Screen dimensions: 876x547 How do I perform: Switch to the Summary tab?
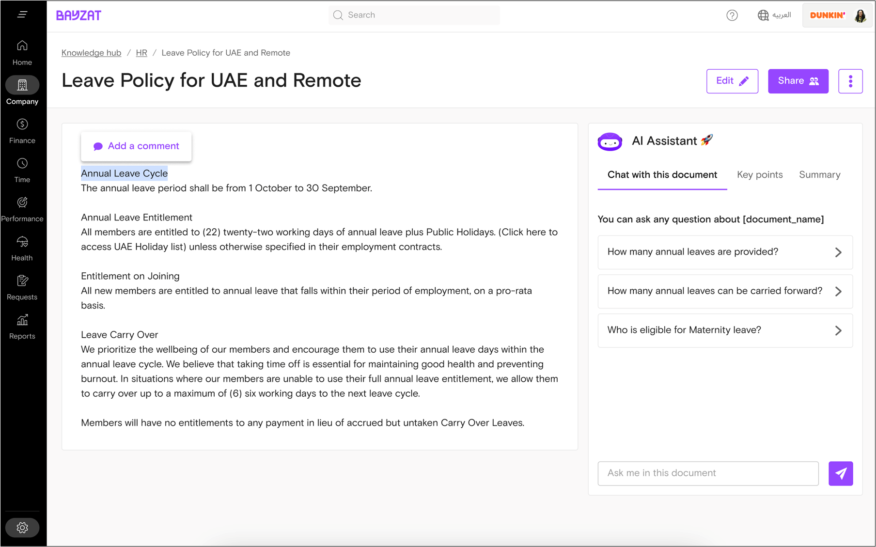[x=819, y=175]
